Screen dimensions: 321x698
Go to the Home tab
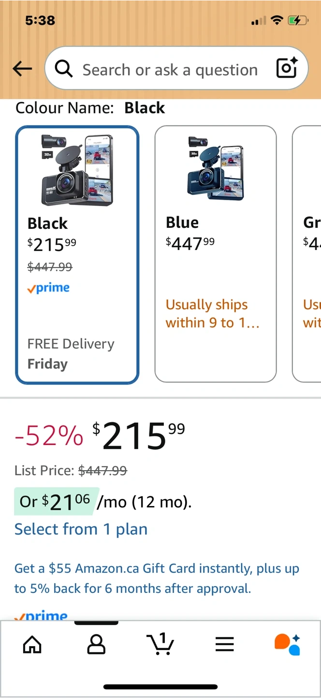[x=32, y=644]
